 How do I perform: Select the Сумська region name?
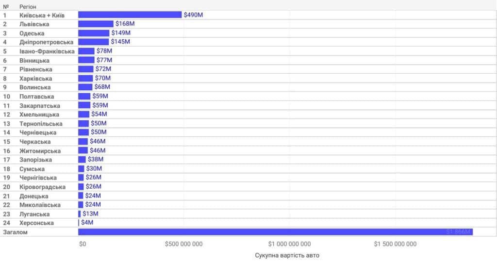tap(32, 169)
